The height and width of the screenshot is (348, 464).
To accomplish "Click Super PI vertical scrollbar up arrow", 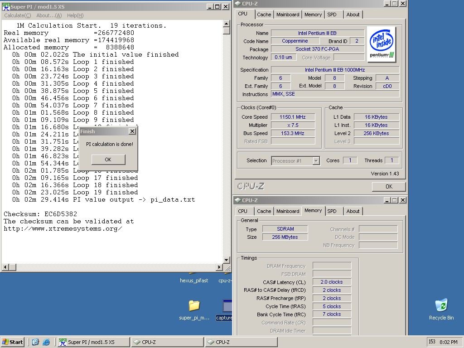I will (227, 24).
